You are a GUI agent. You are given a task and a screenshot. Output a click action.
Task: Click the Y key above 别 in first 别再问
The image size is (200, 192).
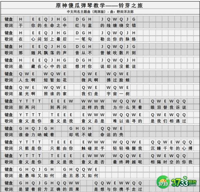(21, 101)
